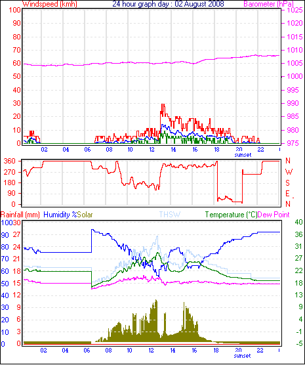Click the 'Temperature (°C)' legend label

point(232,215)
